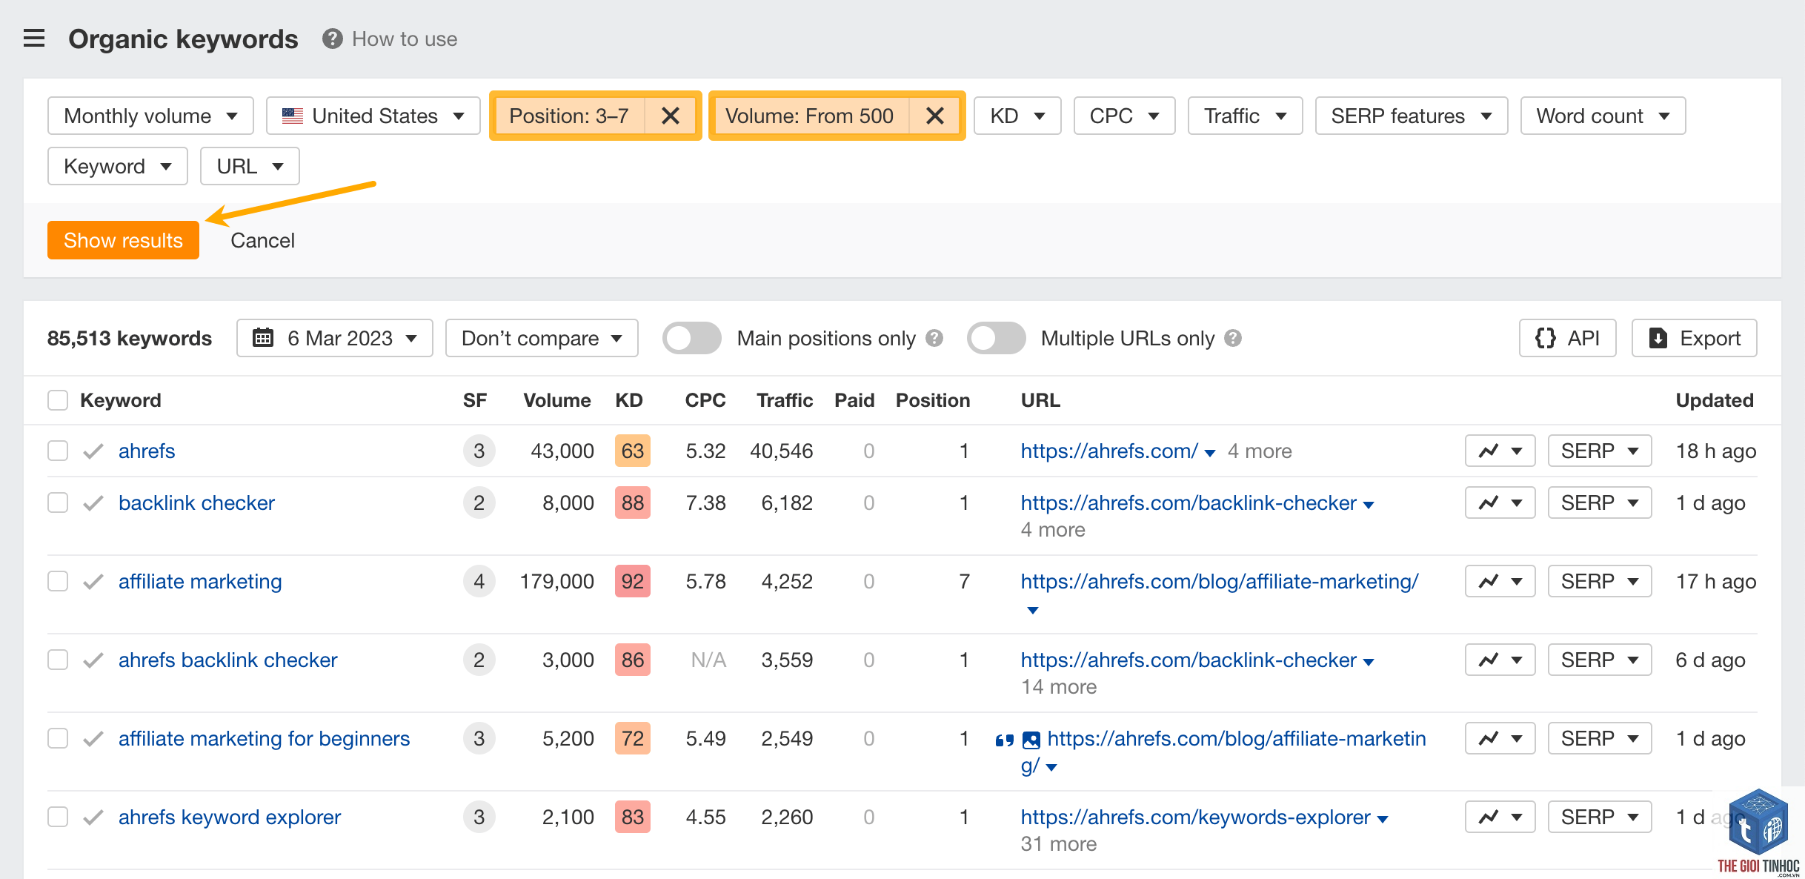Open the URL filter dropdown
The height and width of the screenshot is (879, 1805).
250,166
